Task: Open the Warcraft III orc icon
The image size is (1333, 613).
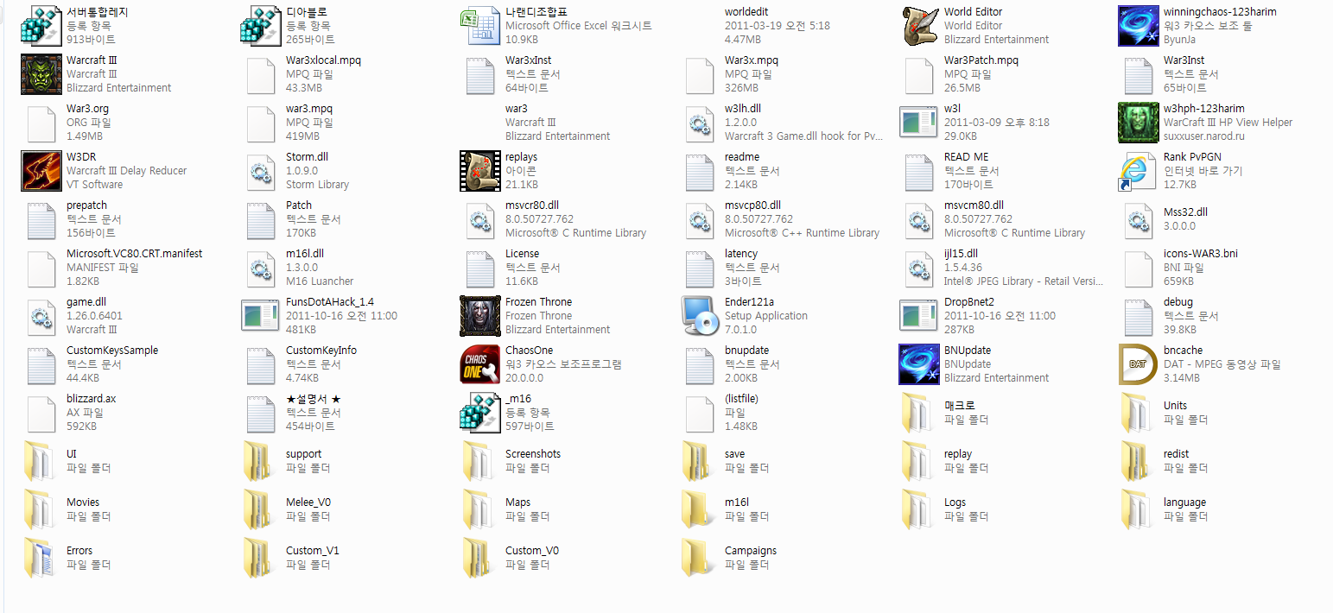Action: click(41, 74)
